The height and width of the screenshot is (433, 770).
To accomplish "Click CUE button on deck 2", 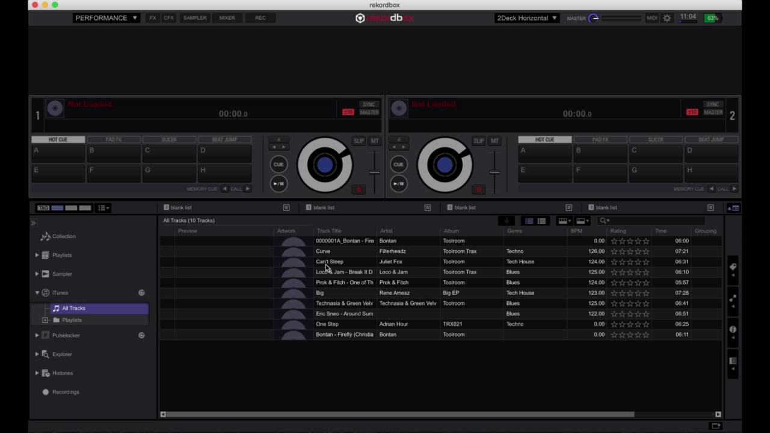I will pyautogui.click(x=398, y=164).
